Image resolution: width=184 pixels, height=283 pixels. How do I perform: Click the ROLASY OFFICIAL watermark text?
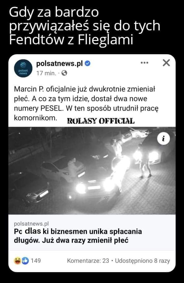coord(101,121)
